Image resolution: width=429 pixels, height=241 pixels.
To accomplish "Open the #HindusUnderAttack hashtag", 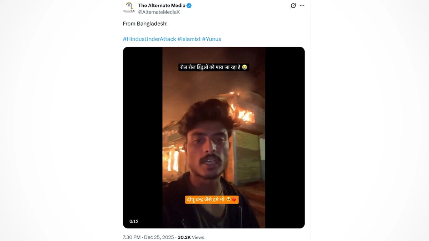I will point(149,39).
